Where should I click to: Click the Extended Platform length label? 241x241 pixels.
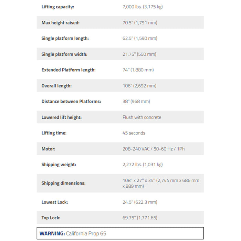(69, 70)
